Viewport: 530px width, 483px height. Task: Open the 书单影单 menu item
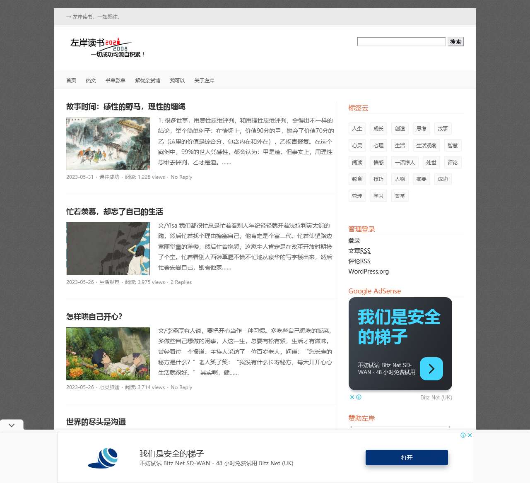pos(116,80)
